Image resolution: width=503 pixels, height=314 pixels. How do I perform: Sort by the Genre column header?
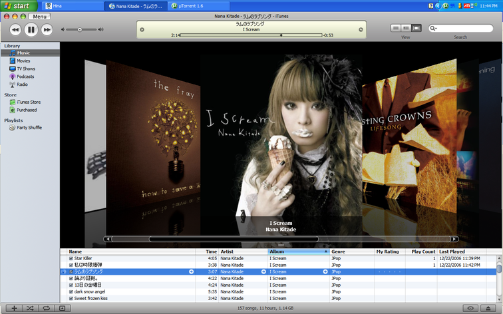[352, 251]
